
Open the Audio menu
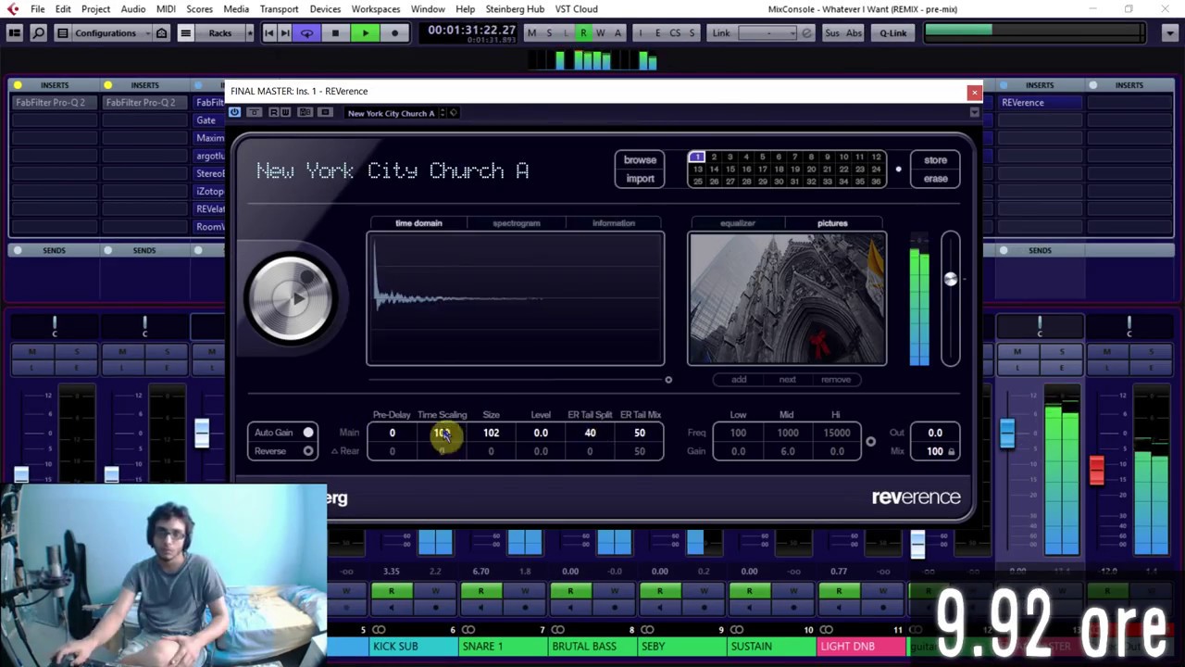(x=132, y=9)
